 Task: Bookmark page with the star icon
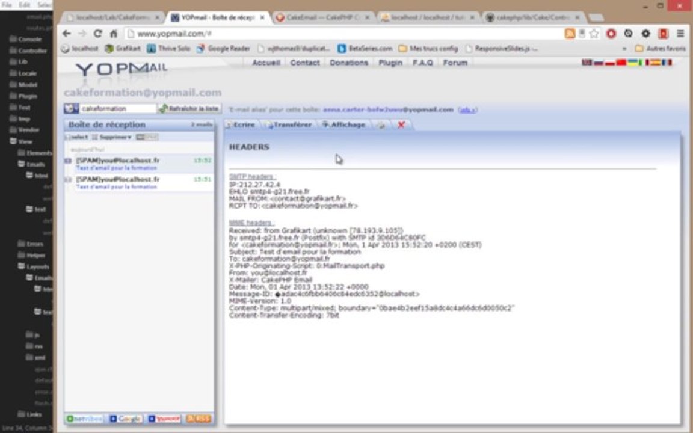(x=594, y=34)
